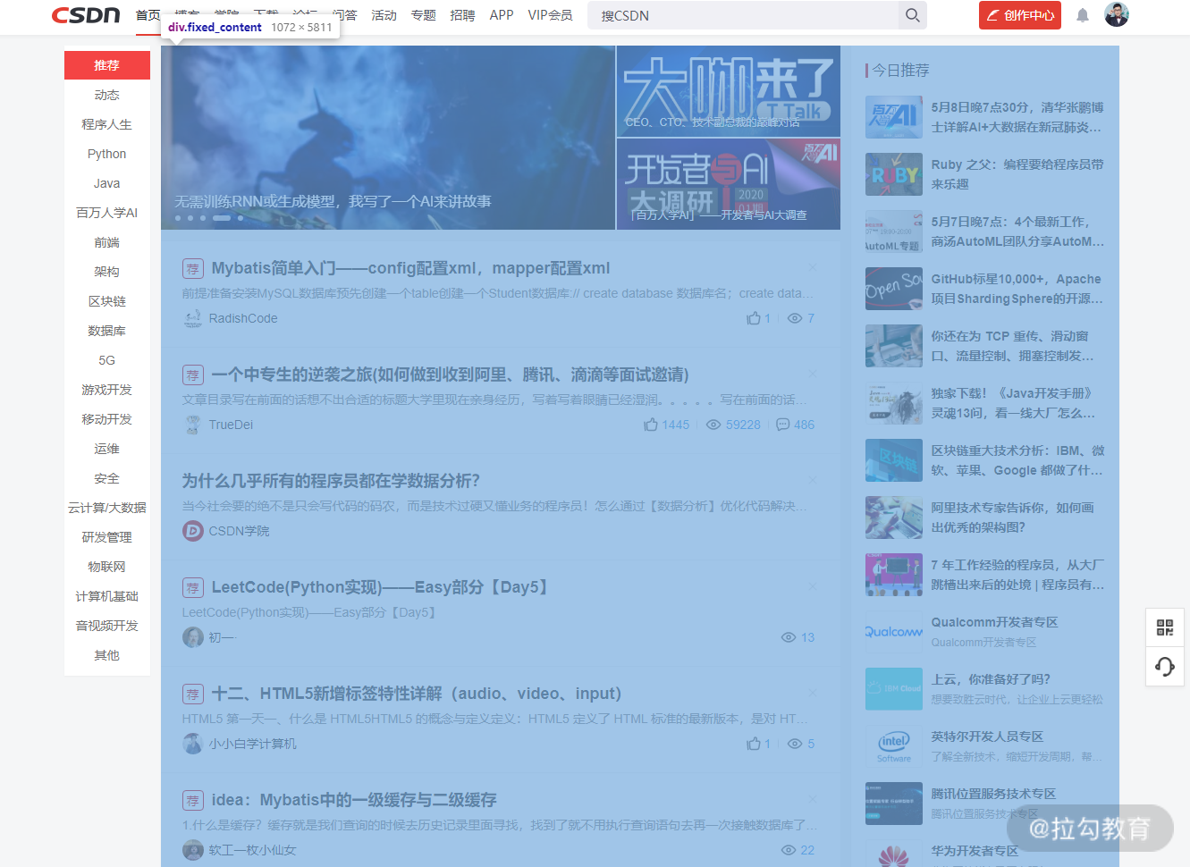Open the 专题 nav item
This screenshot has height=867, width=1190.
pos(423,15)
